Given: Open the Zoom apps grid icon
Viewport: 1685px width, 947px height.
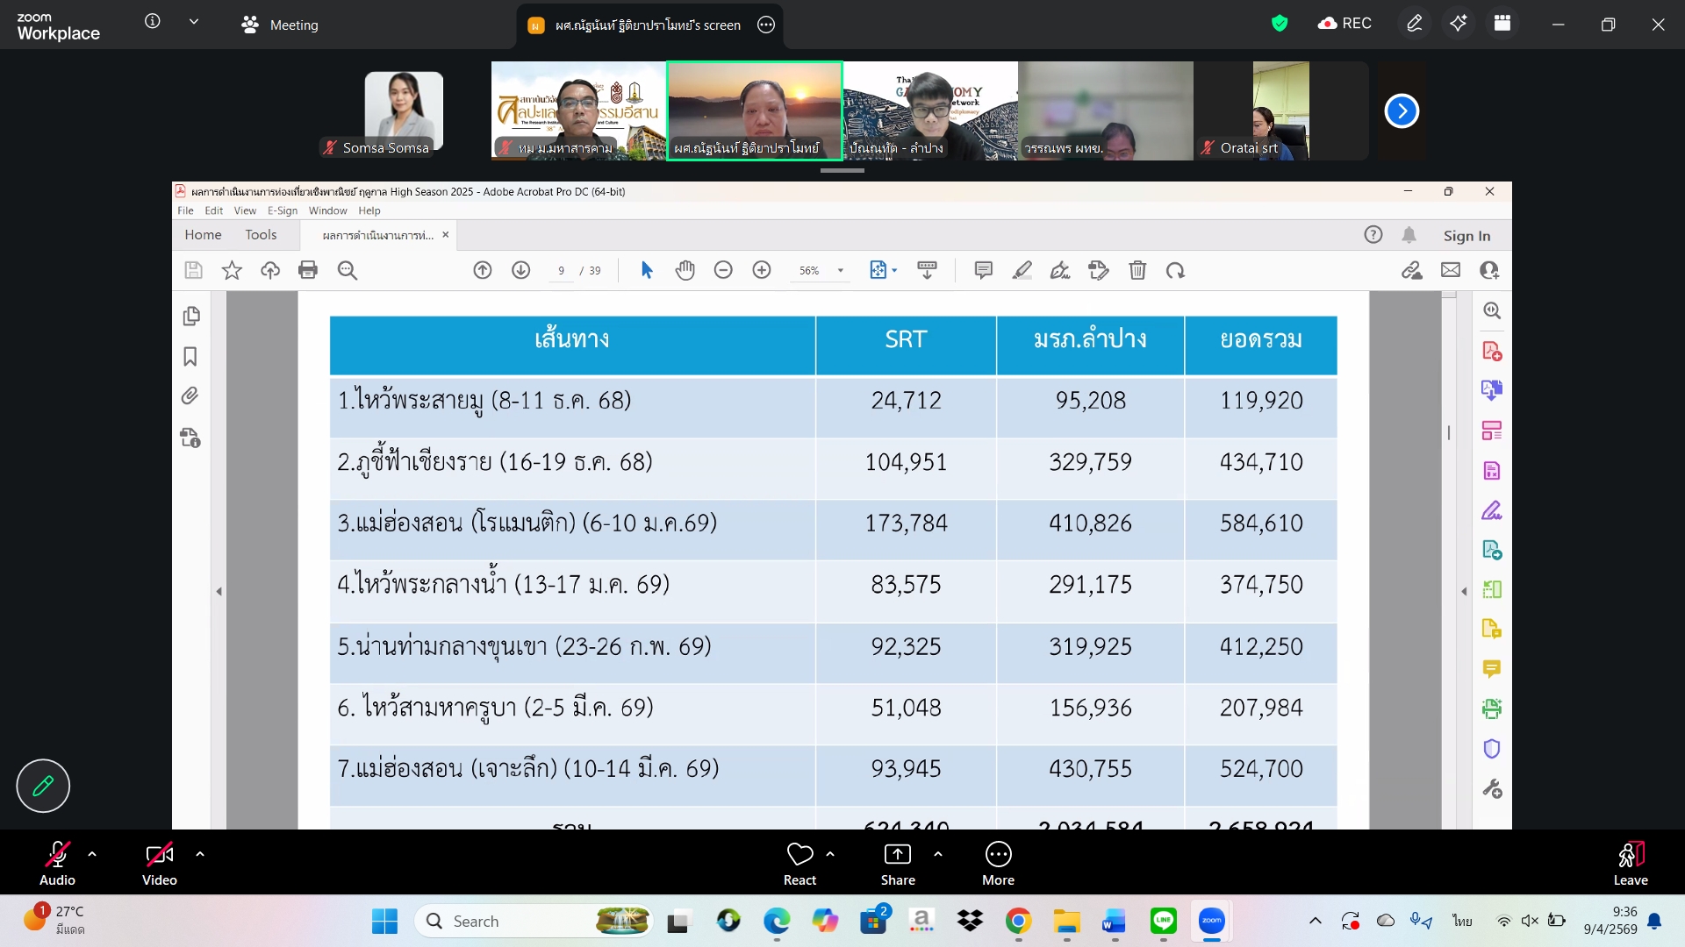Looking at the screenshot, I should coord(1502,24).
